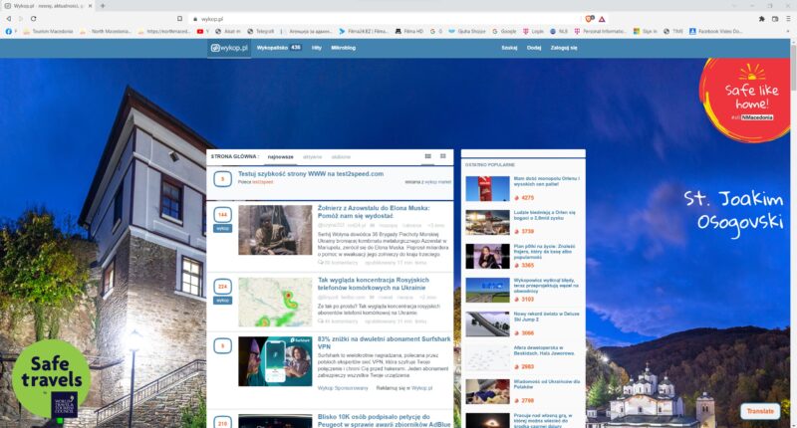The image size is (797, 428).
Task: Select the ulubione tab
Action: click(x=341, y=157)
